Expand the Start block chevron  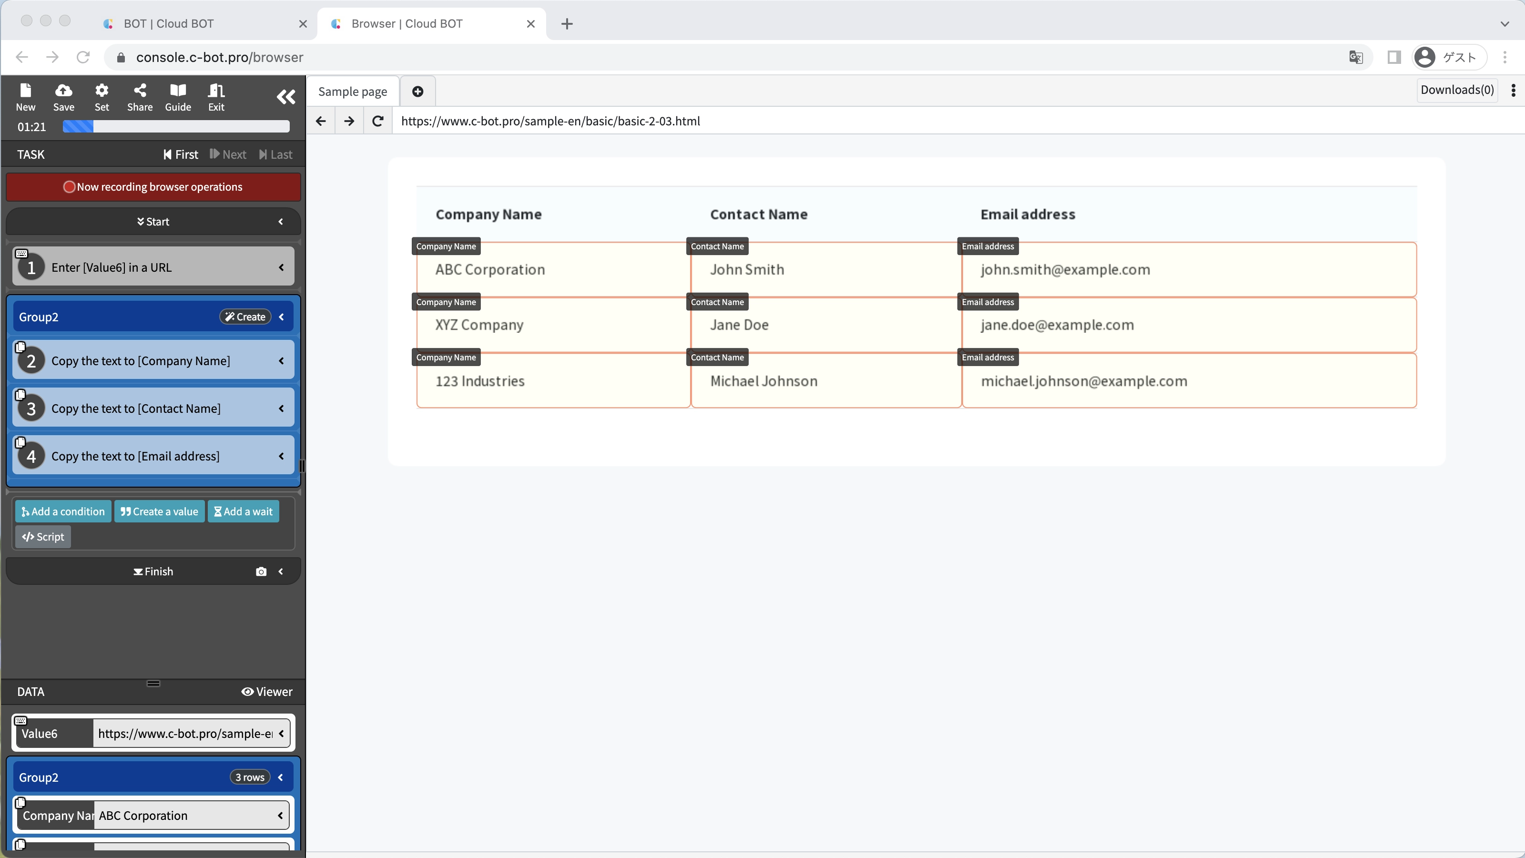(x=281, y=222)
